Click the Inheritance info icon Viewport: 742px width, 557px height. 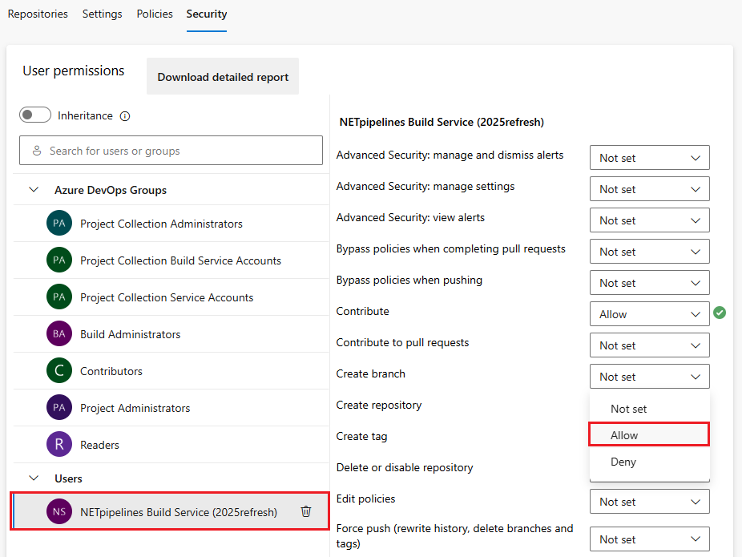coord(124,115)
